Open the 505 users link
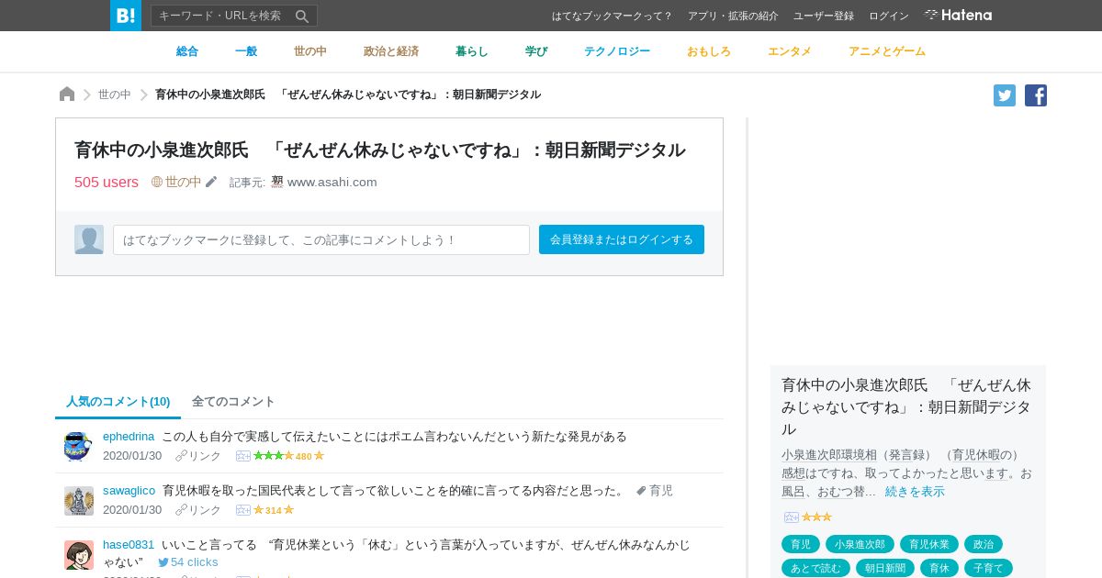The image size is (1102, 578). 107,182
